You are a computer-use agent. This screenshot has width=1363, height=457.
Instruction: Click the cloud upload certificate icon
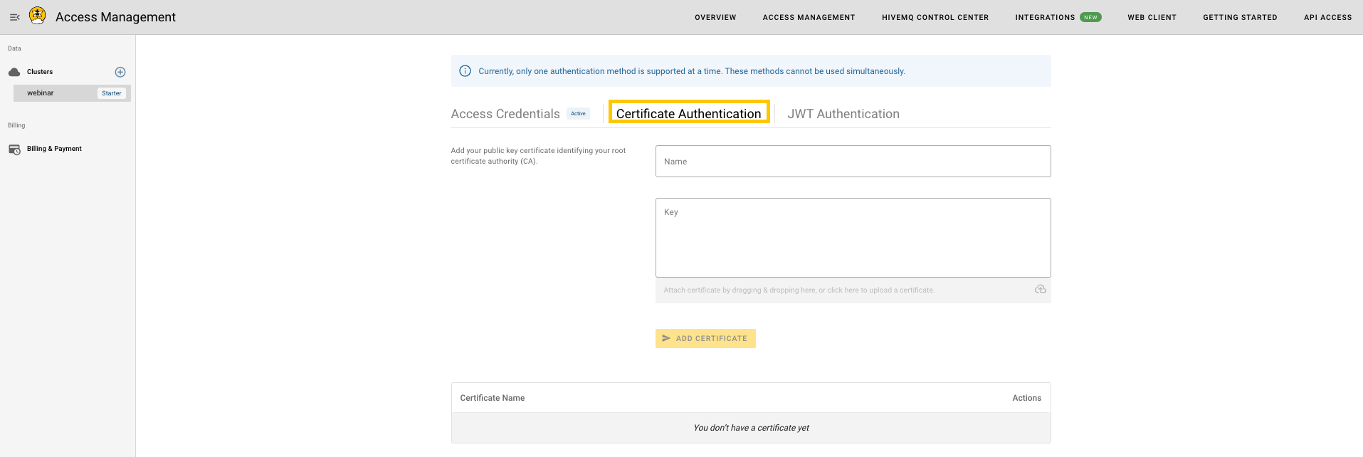click(x=1041, y=289)
